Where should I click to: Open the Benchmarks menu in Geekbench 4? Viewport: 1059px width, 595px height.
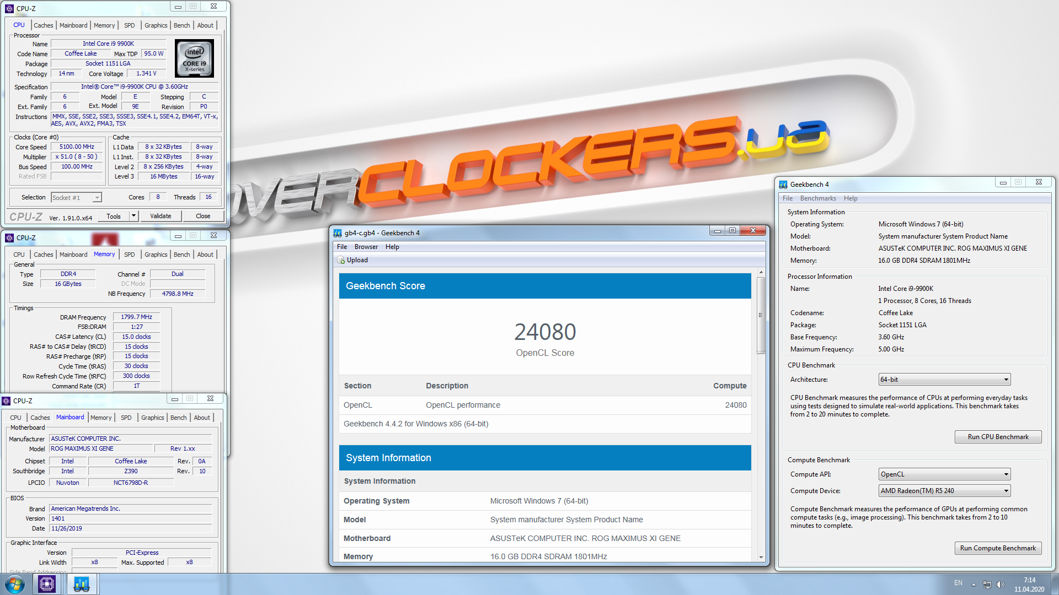tap(818, 198)
